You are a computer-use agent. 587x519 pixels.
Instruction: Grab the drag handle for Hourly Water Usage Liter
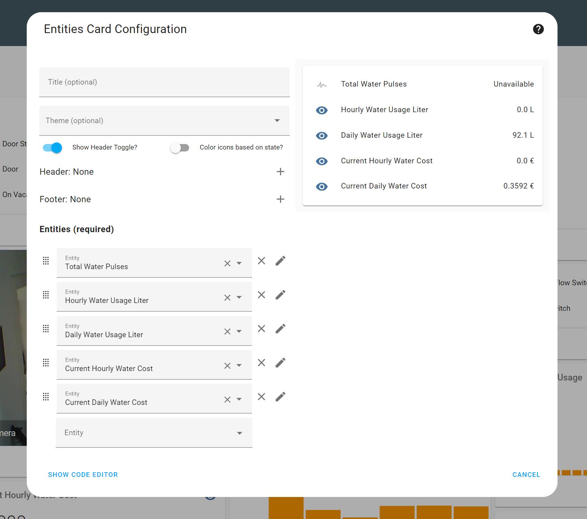pos(46,295)
